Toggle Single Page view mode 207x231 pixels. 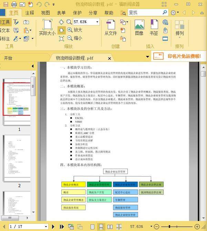[x=92, y=227]
